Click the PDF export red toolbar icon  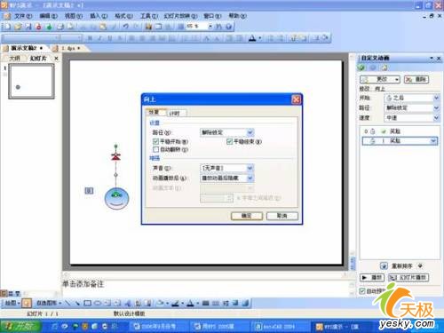pyautogui.click(x=38, y=27)
